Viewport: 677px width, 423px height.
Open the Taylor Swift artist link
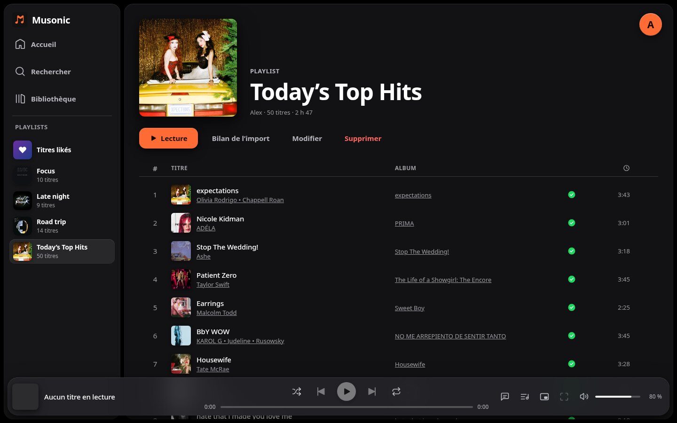[213, 285]
